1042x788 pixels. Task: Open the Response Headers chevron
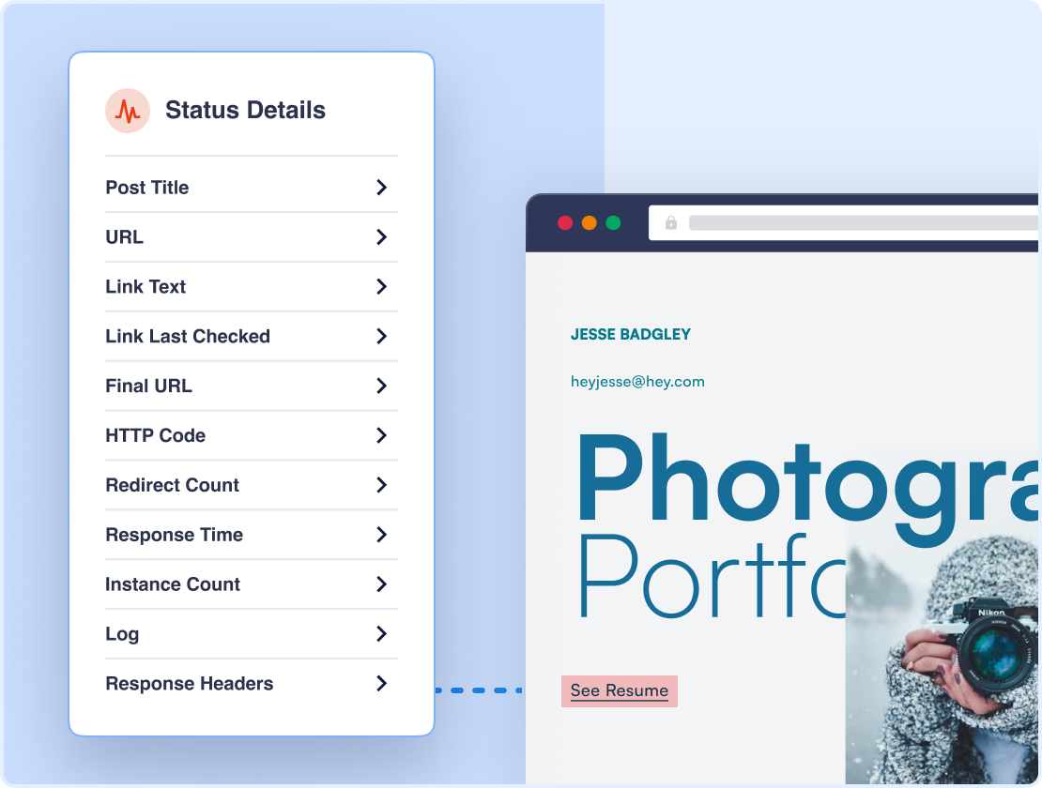pos(381,684)
